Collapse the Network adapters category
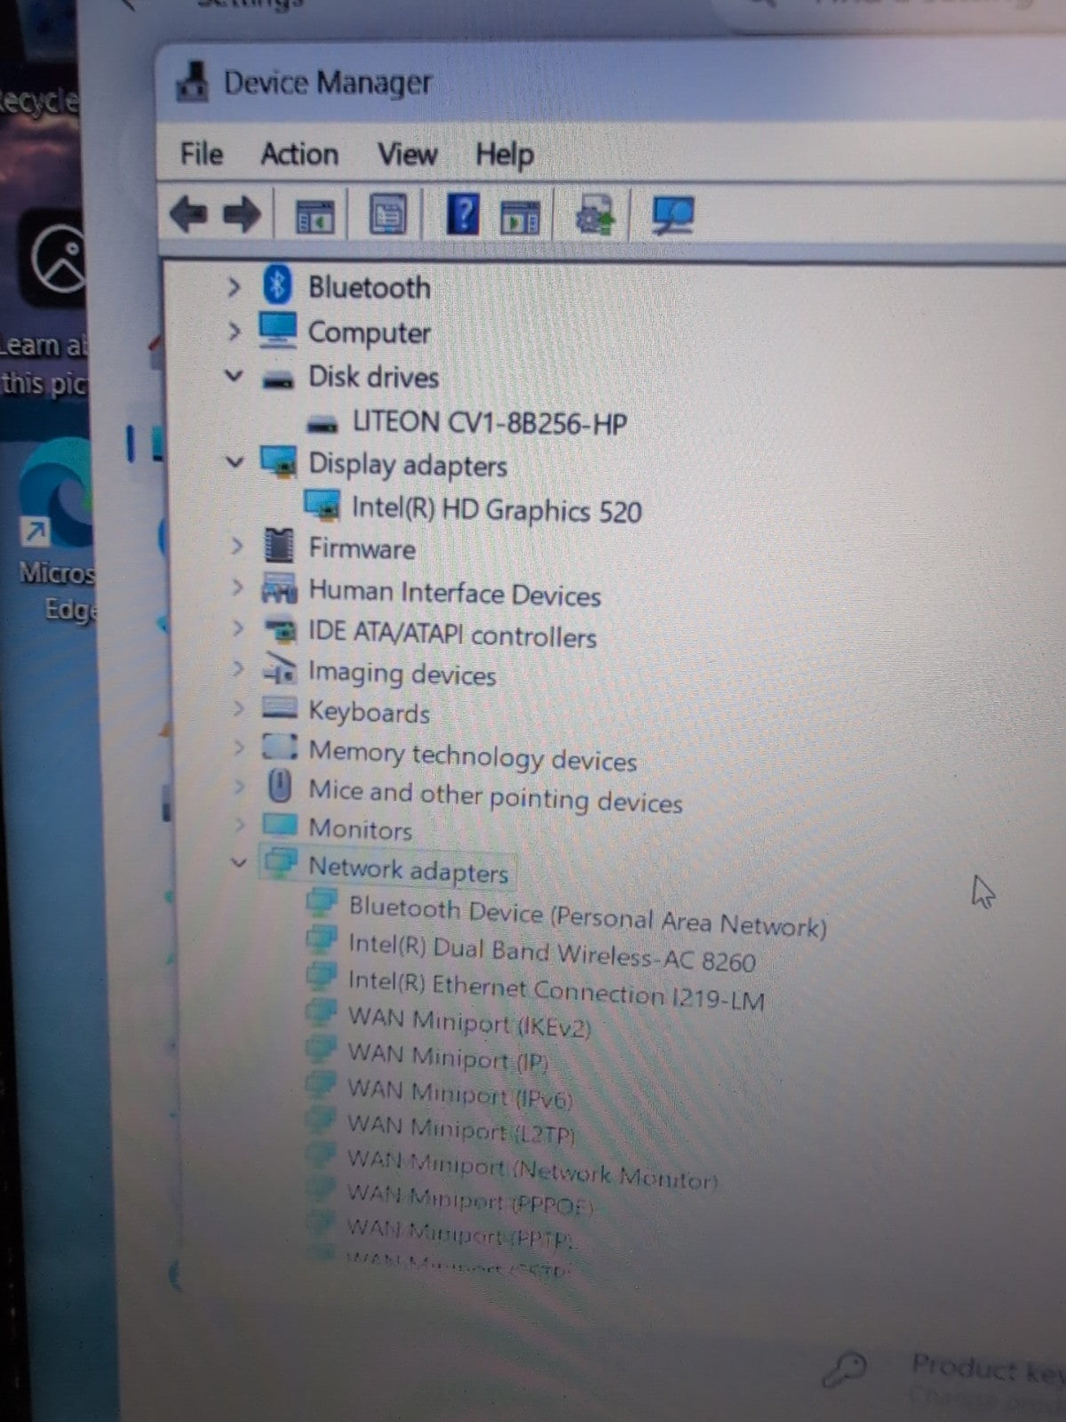Screen dimensions: 1066x1422 tap(238, 862)
